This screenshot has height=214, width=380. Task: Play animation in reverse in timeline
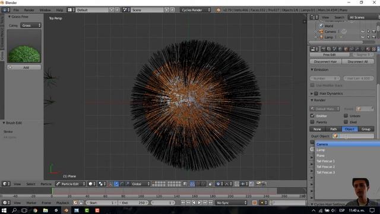[194, 203]
